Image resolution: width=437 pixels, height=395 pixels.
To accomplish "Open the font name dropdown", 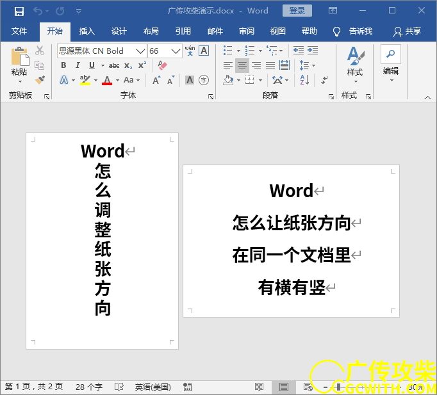I will point(140,51).
